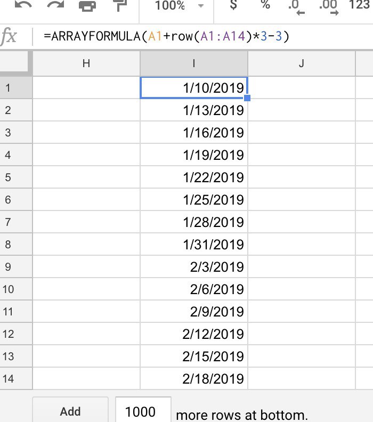
Task: Select cell containing 1/10/2019
Action: pos(194,88)
